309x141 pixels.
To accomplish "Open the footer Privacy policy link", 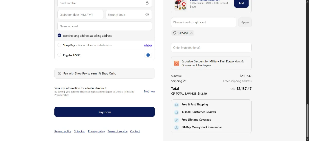I will click(x=96, y=131).
